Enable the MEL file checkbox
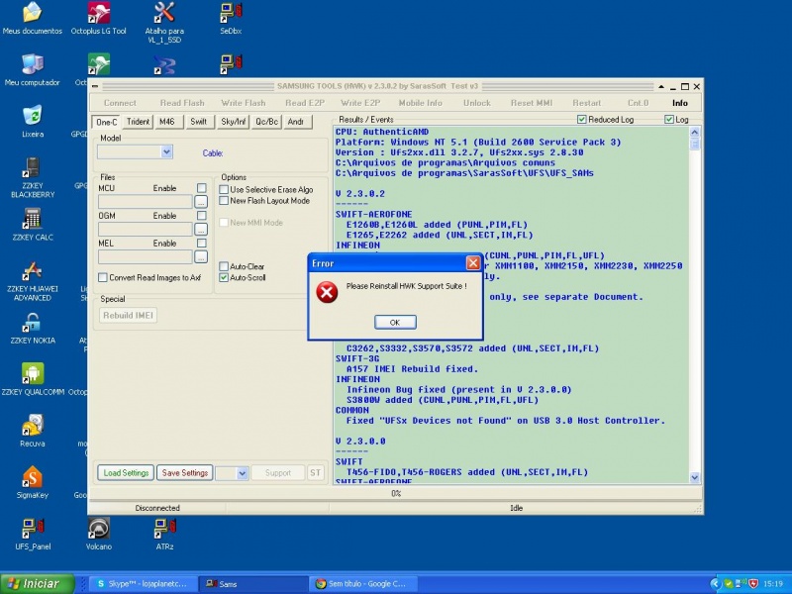The image size is (792, 594). click(202, 243)
